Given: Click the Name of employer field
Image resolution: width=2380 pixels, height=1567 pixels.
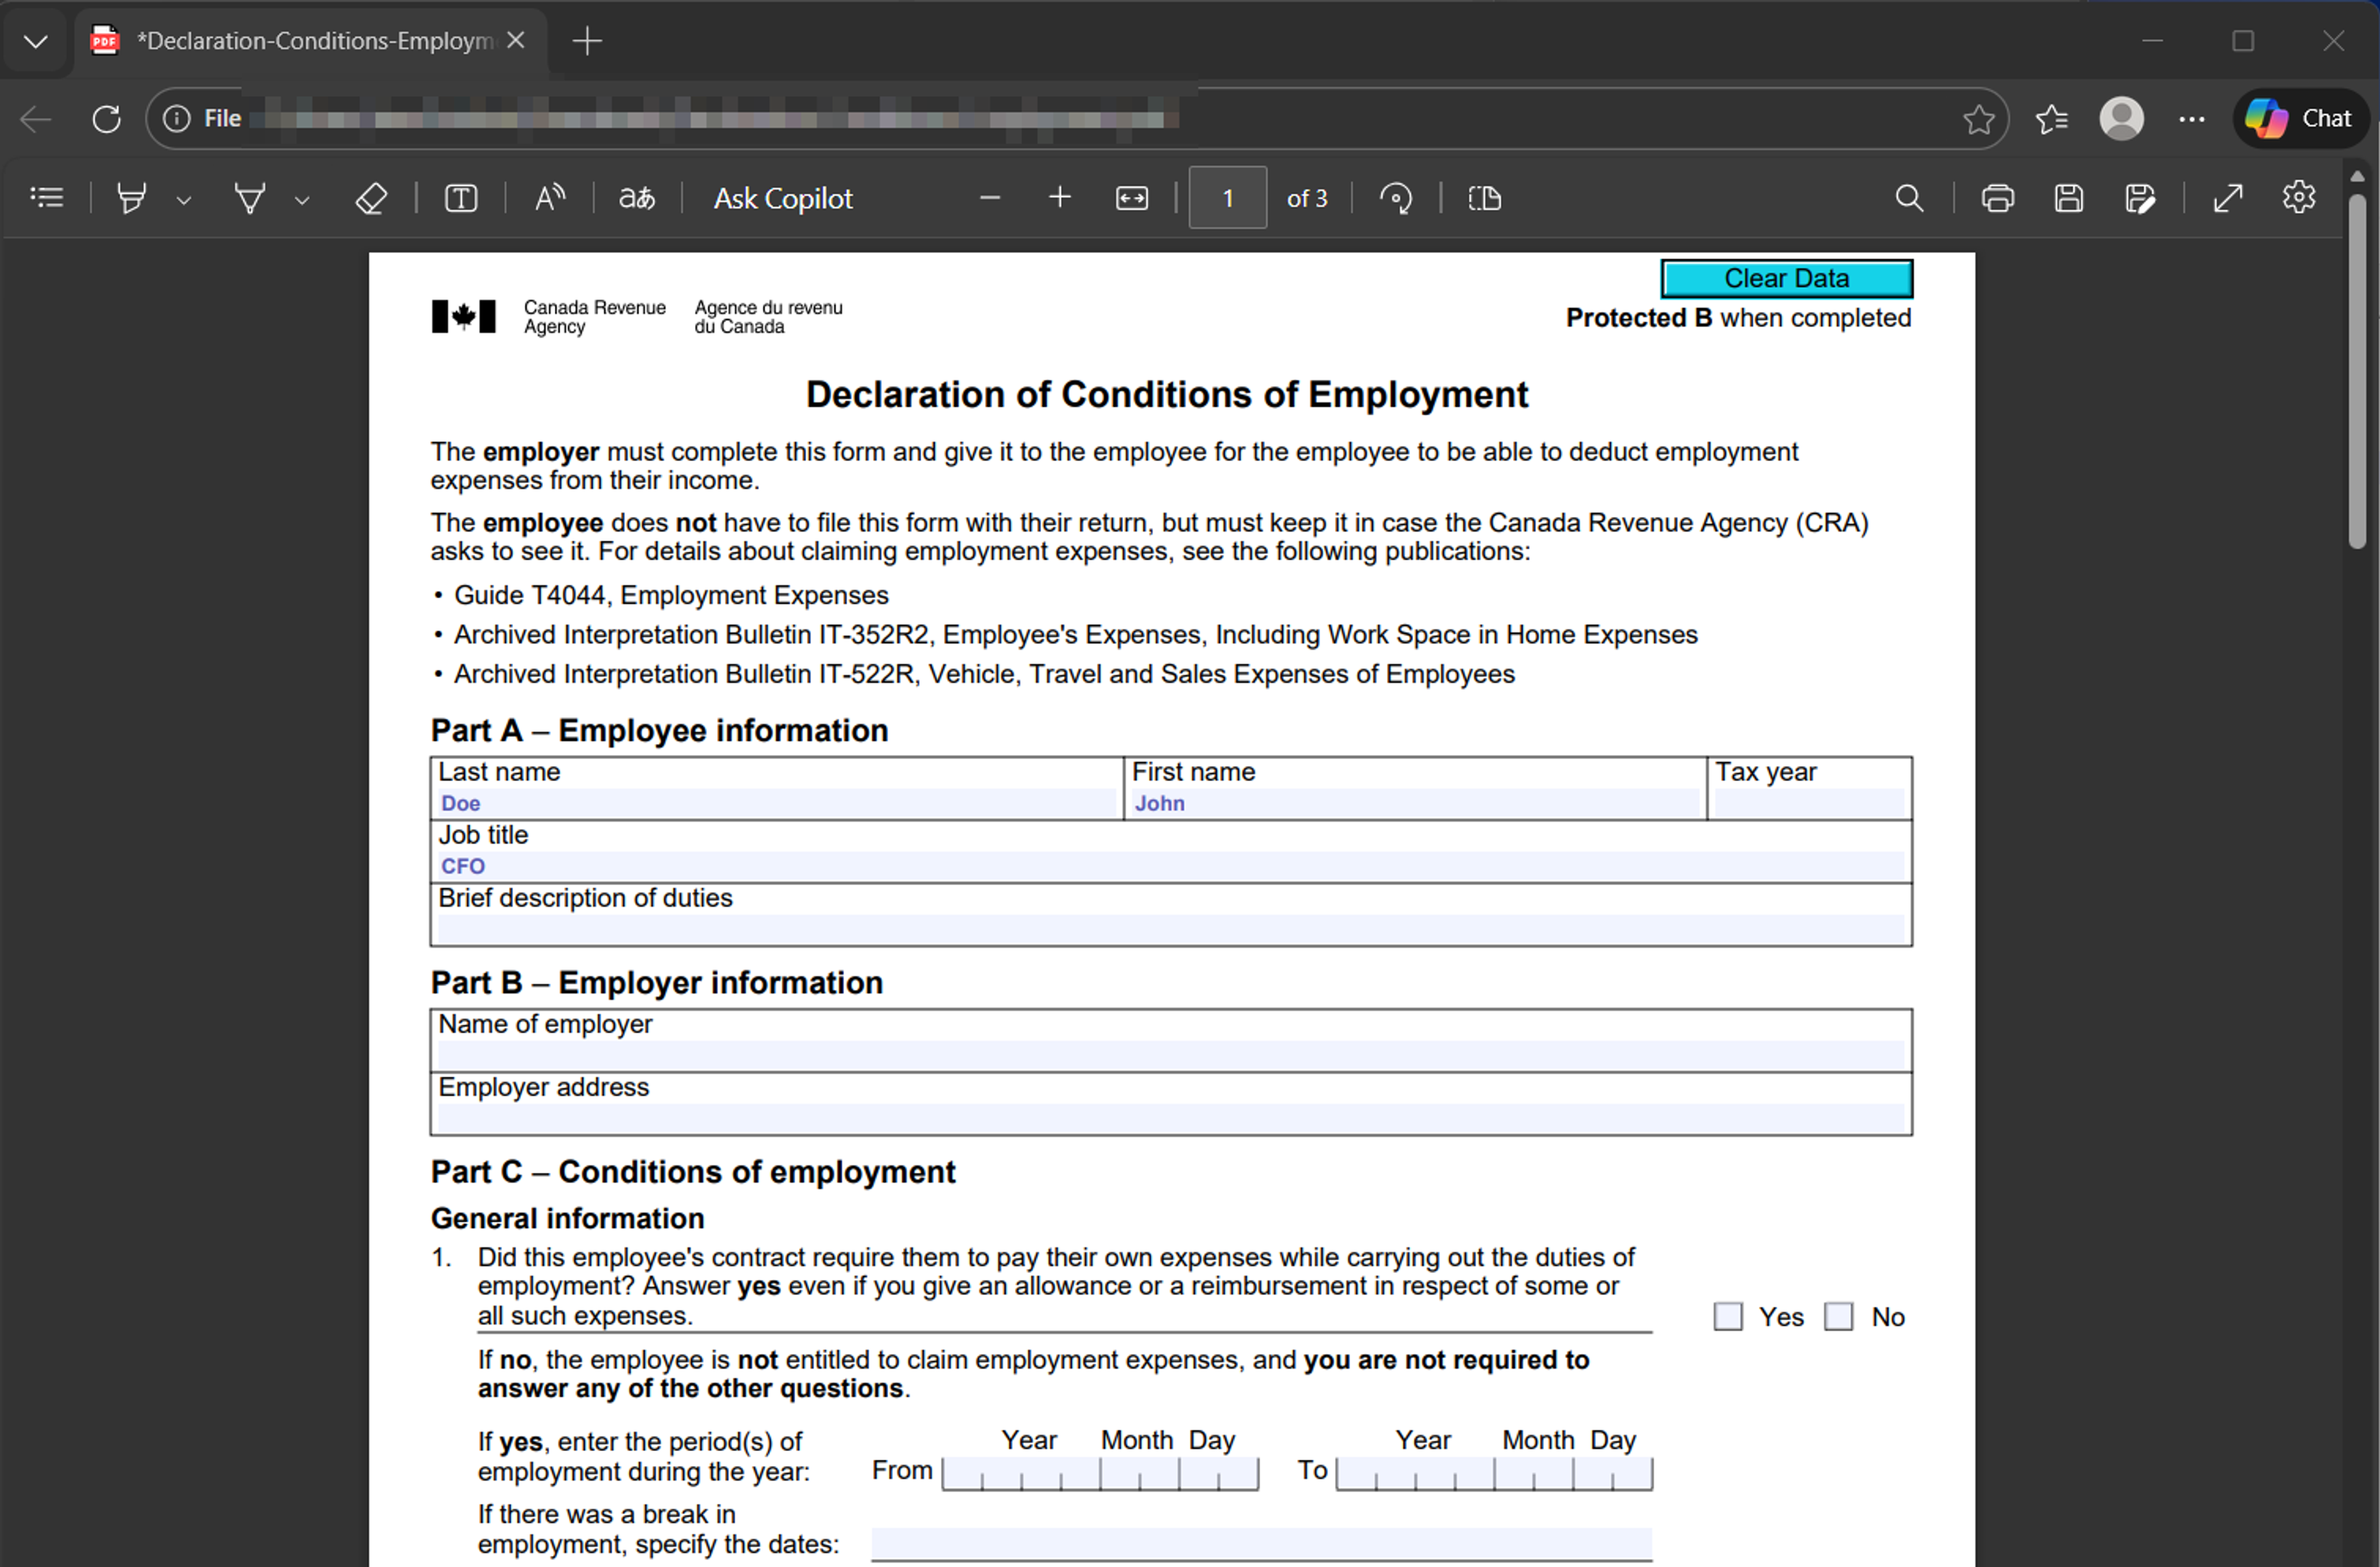Looking at the screenshot, I should pos(1171,1055).
